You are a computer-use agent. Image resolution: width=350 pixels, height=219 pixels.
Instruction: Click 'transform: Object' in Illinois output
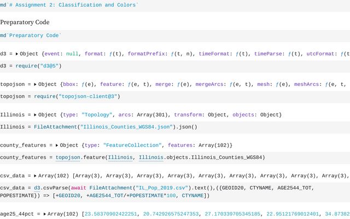(x=200, y=115)
